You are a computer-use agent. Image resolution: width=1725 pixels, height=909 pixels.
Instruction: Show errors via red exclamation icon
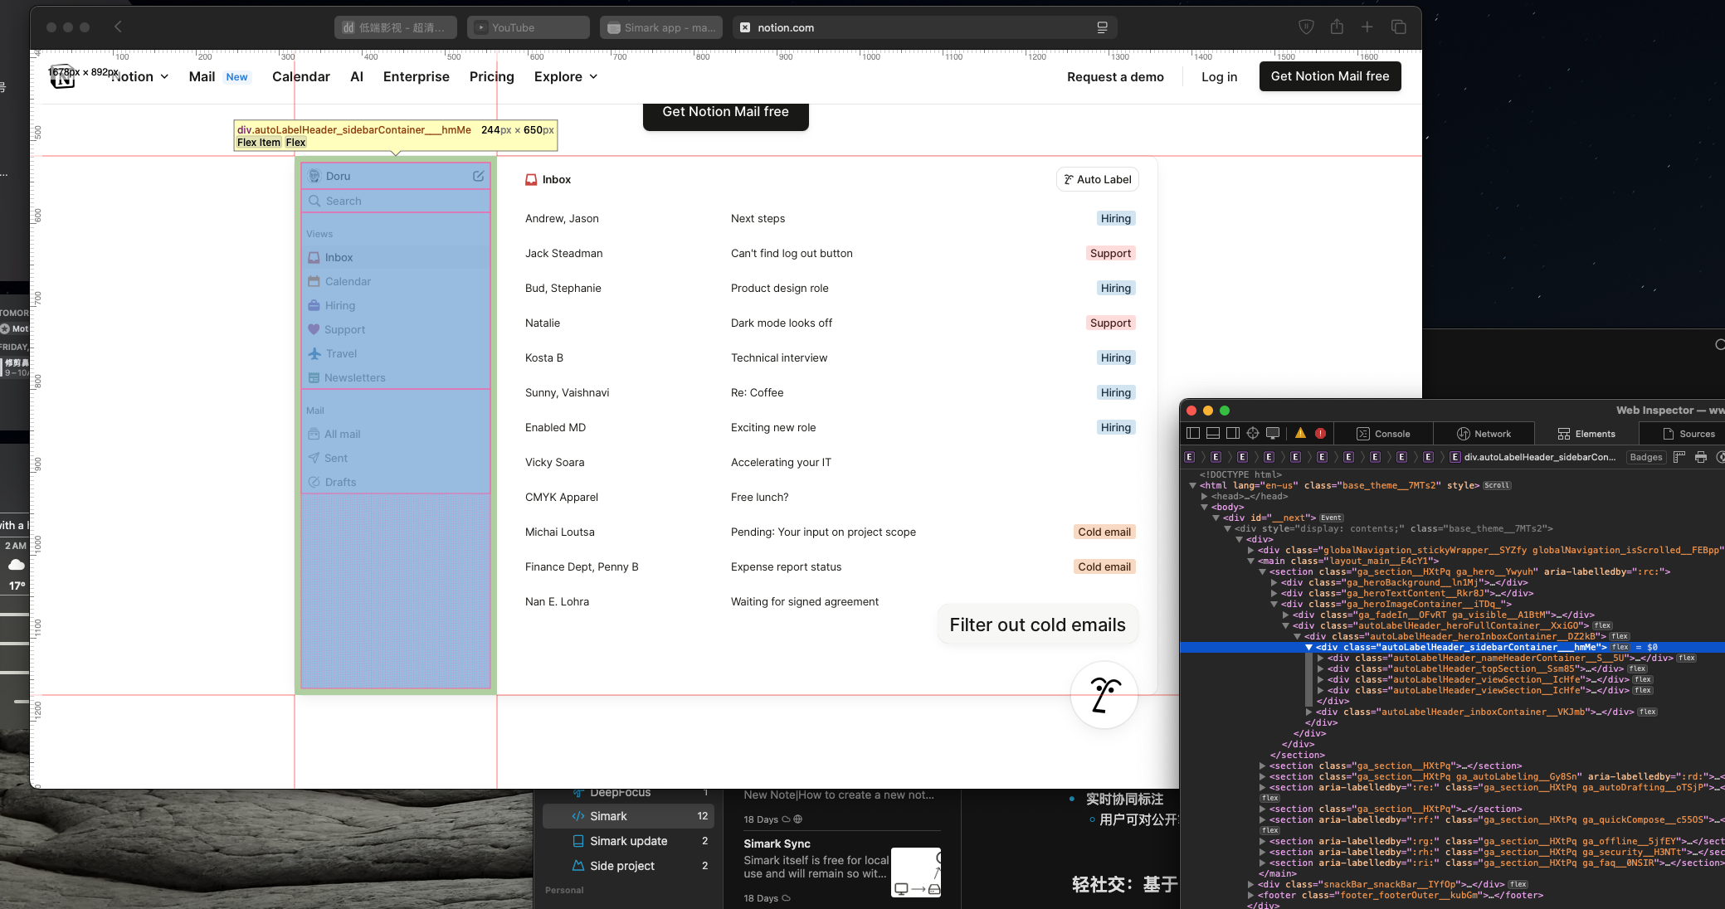point(1320,433)
